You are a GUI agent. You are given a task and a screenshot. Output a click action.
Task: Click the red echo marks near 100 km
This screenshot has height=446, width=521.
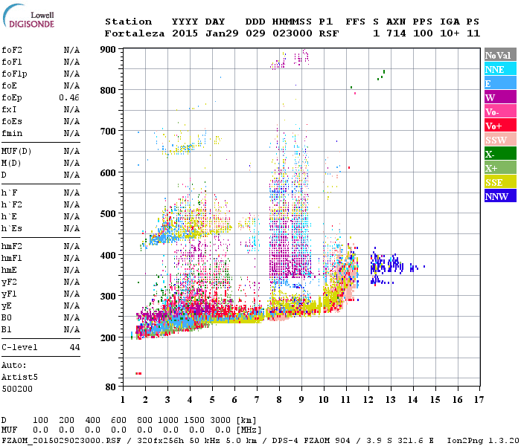tap(138, 374)
